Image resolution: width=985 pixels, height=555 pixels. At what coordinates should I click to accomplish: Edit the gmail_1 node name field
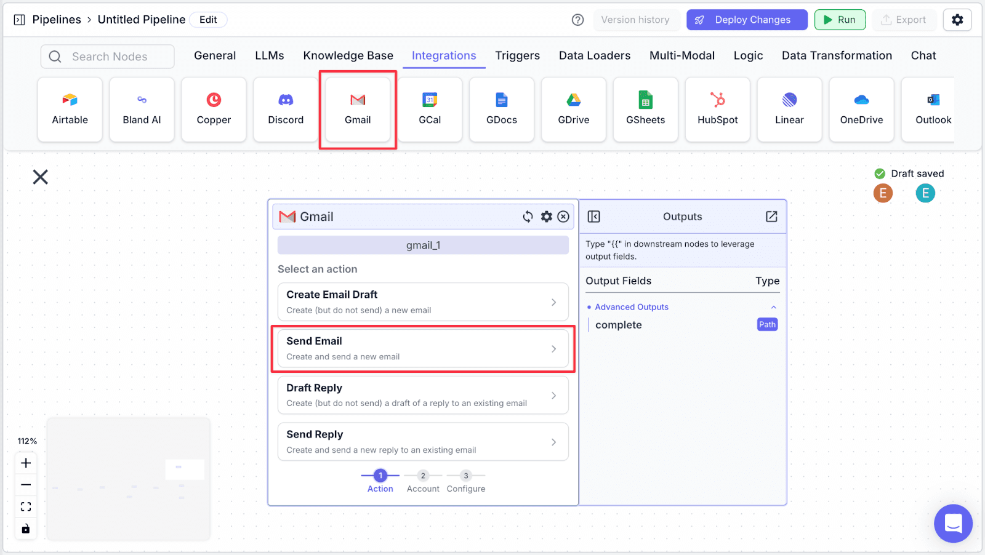point(423,246)
